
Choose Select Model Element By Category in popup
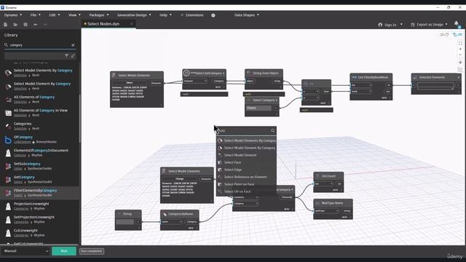click(246, 148)
